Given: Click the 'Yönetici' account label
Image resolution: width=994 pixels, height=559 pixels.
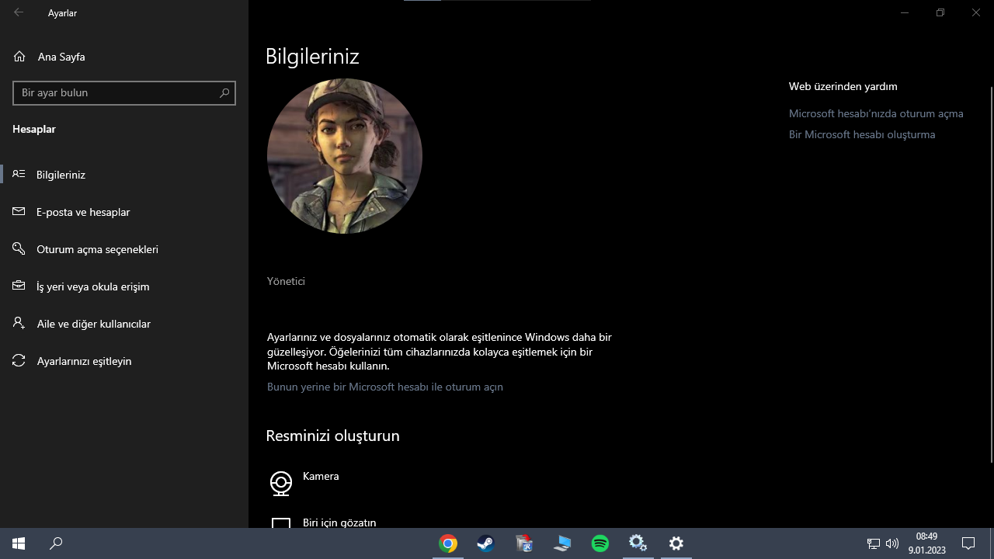Looking at the screenshot, I should (286, 281).
